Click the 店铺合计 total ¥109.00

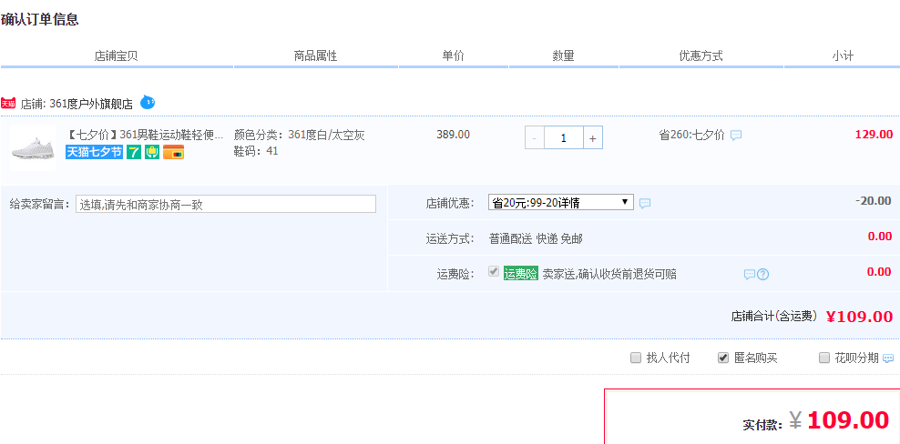(859, 317)
